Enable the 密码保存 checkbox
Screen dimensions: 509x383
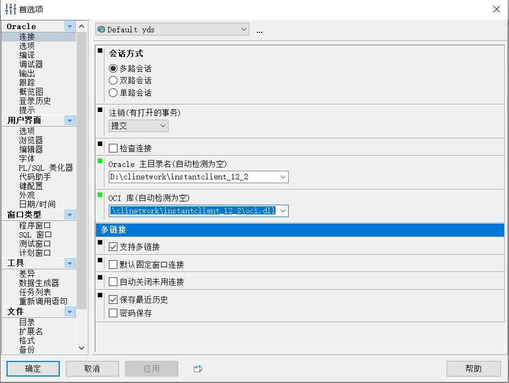pos(113,313)
